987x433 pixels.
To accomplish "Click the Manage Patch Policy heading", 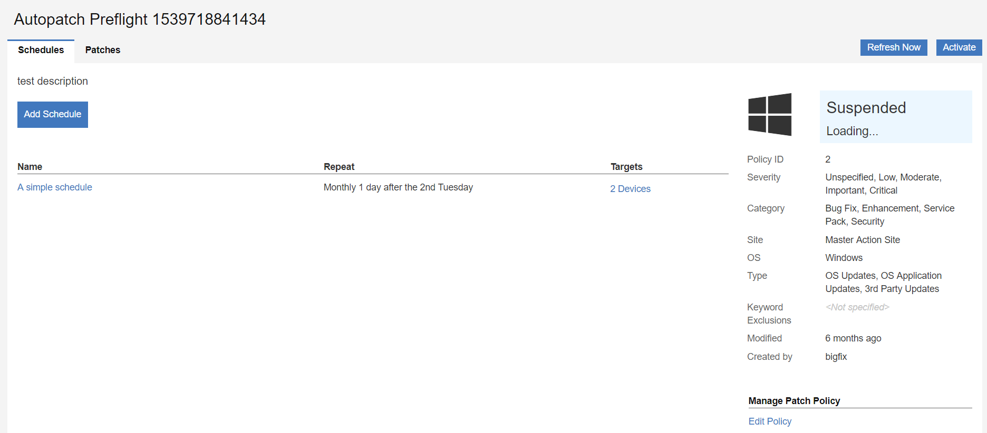I will (x=794, y=401).
